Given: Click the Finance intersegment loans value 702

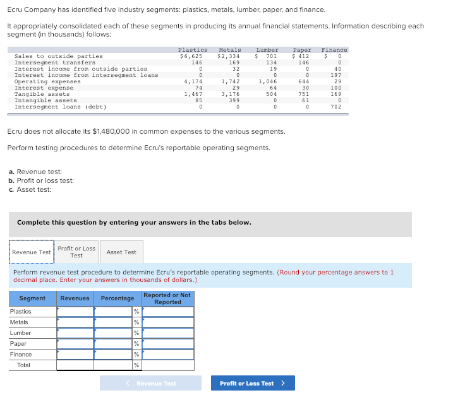Looking at the screenshot, I should [336, 107].
